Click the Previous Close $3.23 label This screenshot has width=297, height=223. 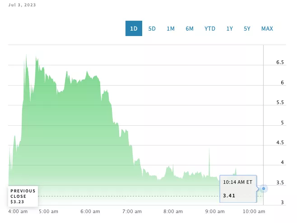[x=23, y=196]
